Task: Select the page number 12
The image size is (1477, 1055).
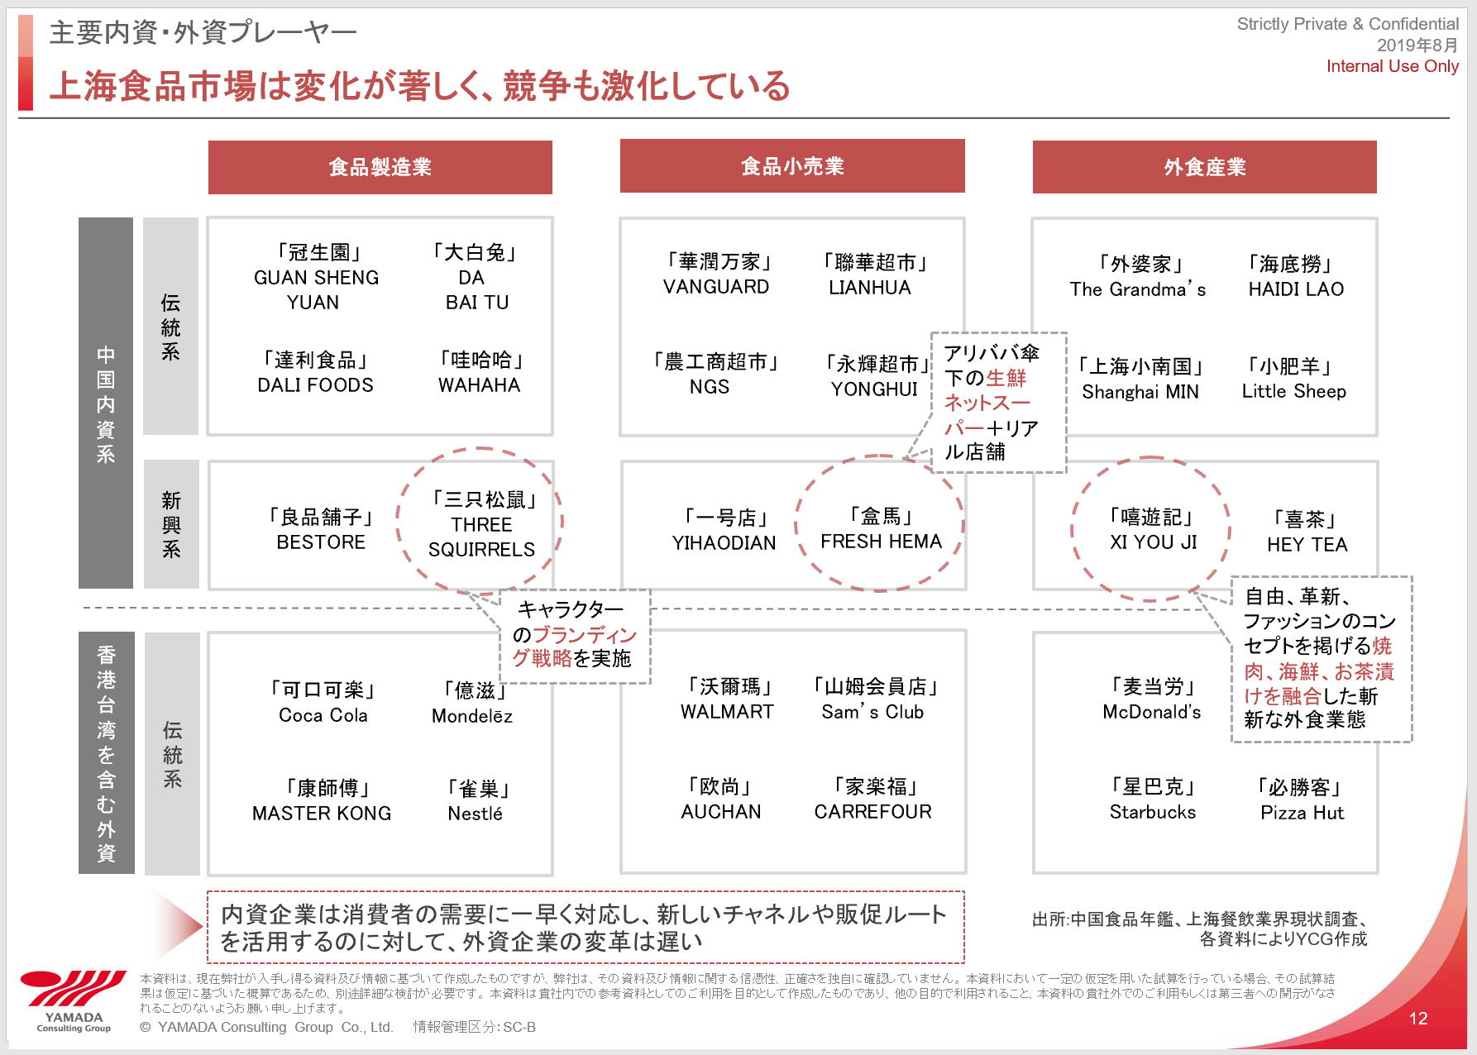Action: (x=1418, y=1019)
